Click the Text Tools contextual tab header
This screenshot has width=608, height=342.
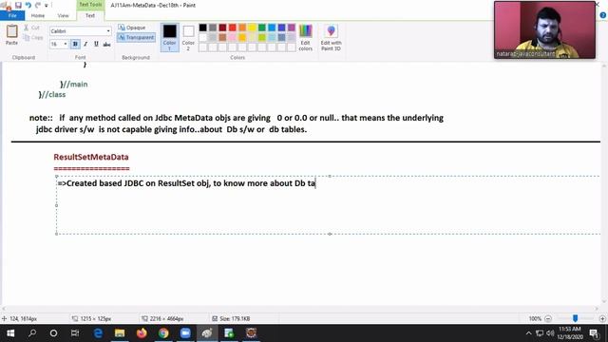pos(90,5)
